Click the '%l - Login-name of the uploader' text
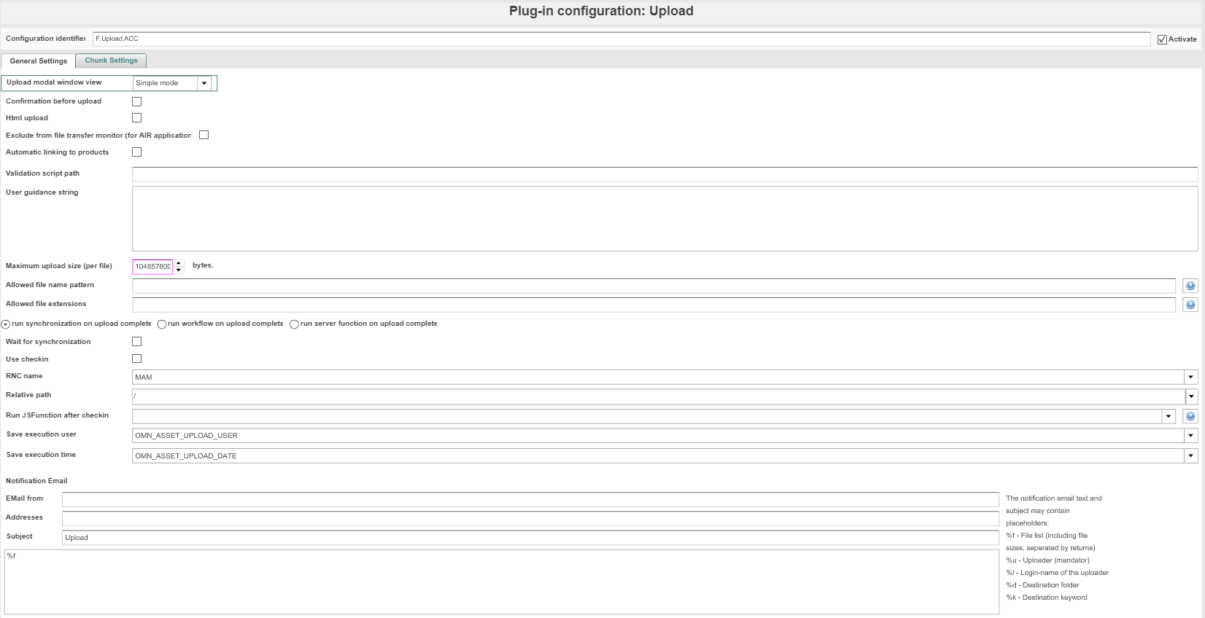This screenshot has width=1205, height=618. [1057, 573]
